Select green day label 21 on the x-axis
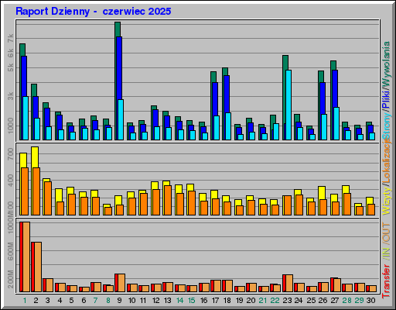Image resolution: width=396 pixels, height=310 pixels. tap(263, 301)
